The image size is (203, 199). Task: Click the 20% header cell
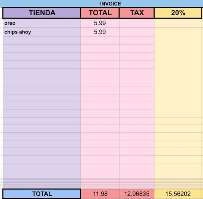point(178,13)
